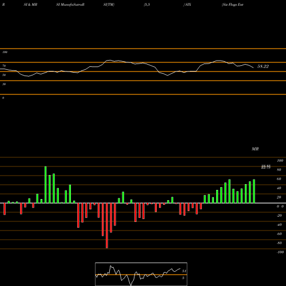Select the 'SI(TM)' header label

coord(109,5)
